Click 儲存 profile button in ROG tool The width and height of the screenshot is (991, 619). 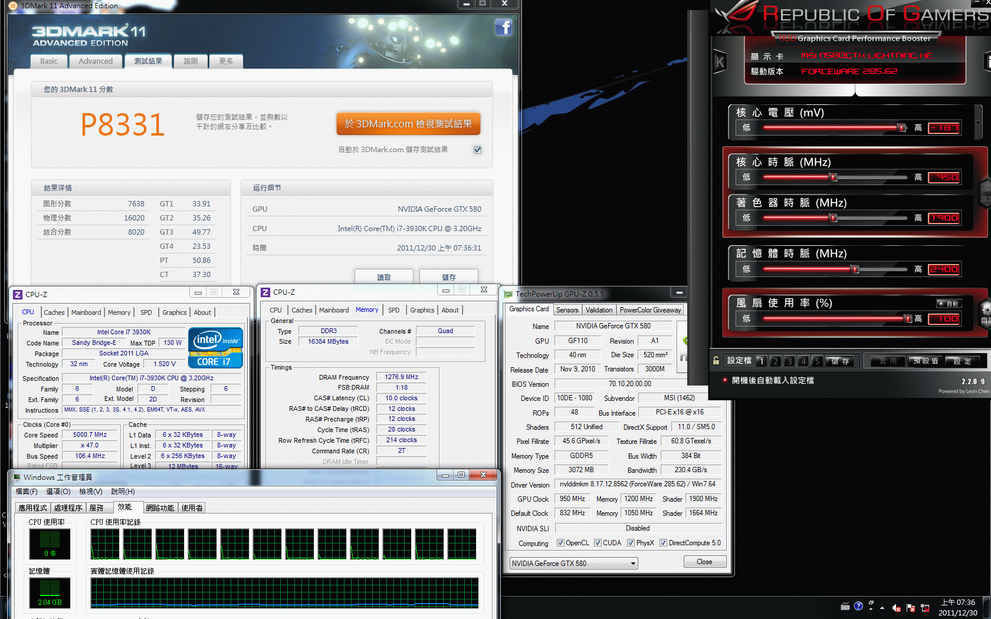coord(841,361)
